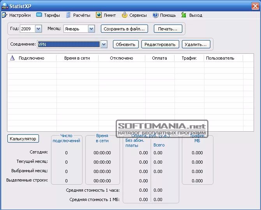Screen dimensions: 261x210
Task: Click the Печать print button
Action: 168,29
